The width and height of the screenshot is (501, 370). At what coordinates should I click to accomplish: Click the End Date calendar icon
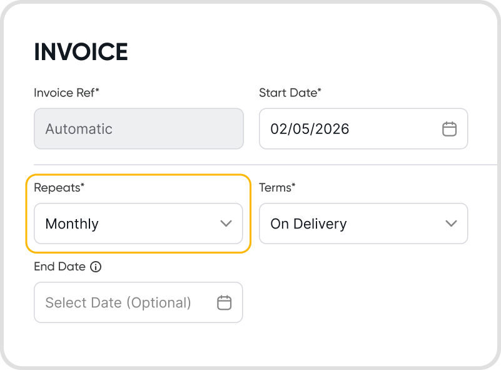pos(224,302)
